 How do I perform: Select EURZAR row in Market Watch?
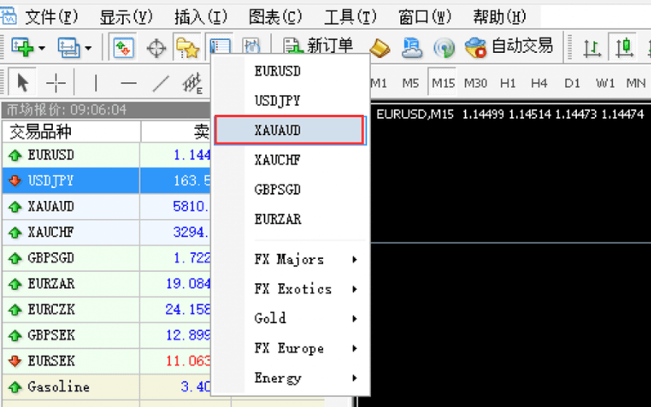click(x=107, y=283)
